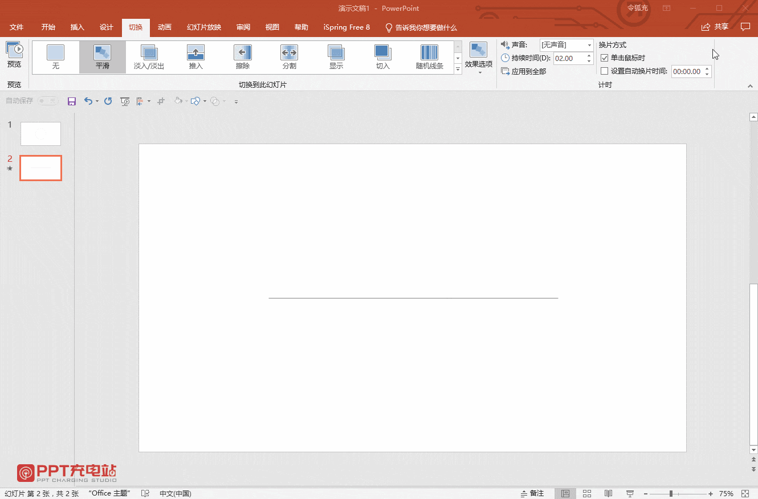Expand the transition gallery More arrow

(458, 69)
